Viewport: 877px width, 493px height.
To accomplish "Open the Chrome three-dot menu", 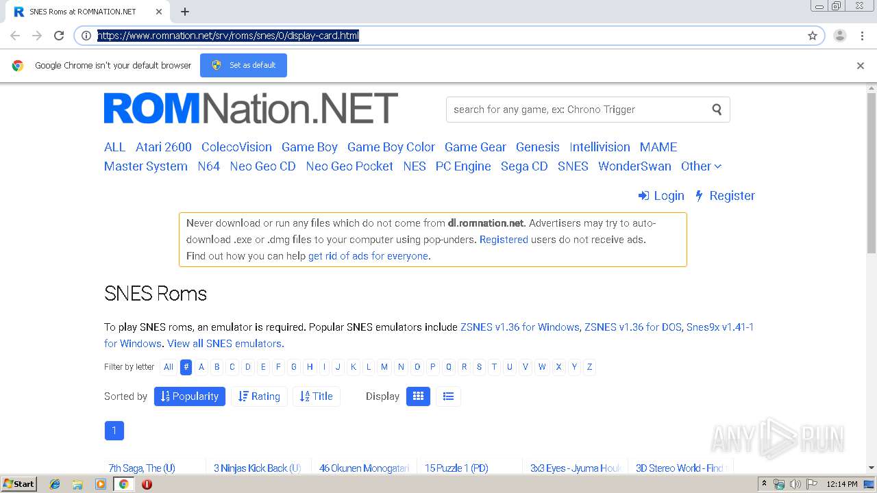I will [862, 36].
